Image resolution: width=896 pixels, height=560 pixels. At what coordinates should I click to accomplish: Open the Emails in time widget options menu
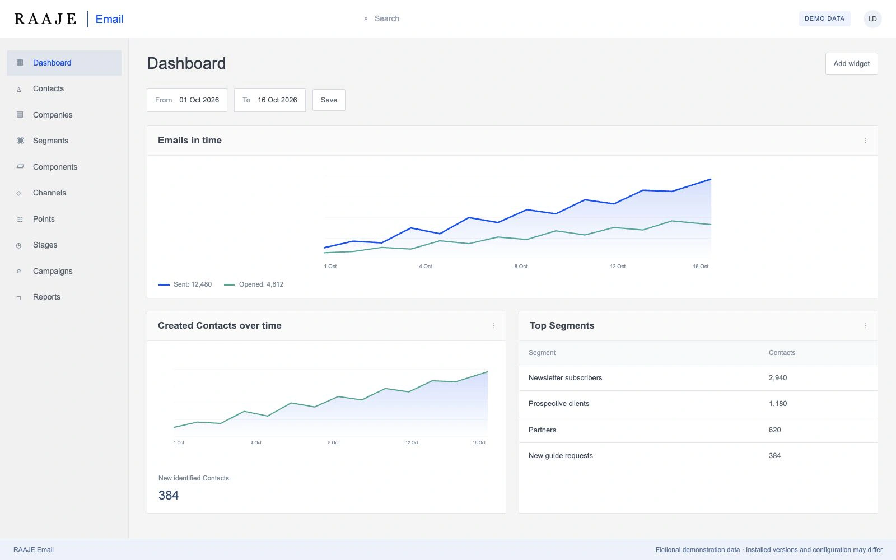865,141
